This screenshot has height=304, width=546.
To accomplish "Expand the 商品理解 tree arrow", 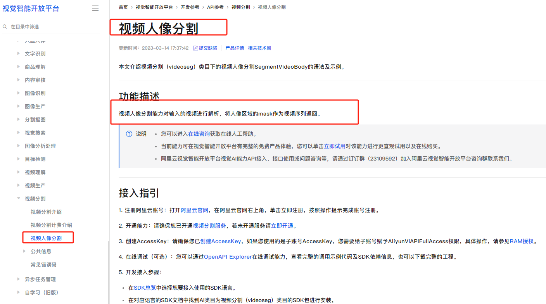I will [x=19, y=67].
